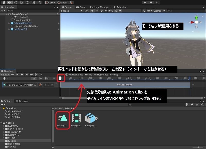Image resolution: width=206 pixels, height=149 pixels.
Task: Switch to the Scene tab
Action: pyautogui.click(x=67, y=7)
